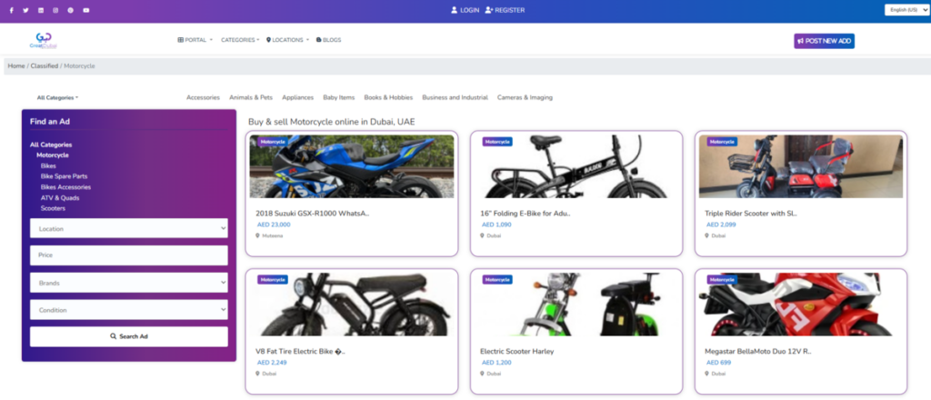Viewport: 931px width, 400px height.
Task: Open the Triple Rider Scooter photo
Action: pos(801,166)
